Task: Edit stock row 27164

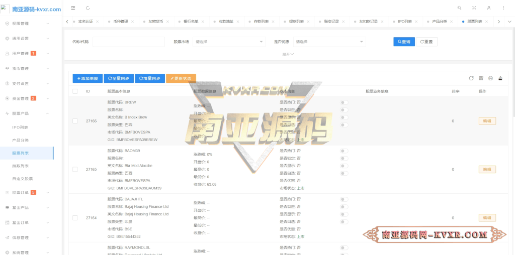Action: coord(487,218)
